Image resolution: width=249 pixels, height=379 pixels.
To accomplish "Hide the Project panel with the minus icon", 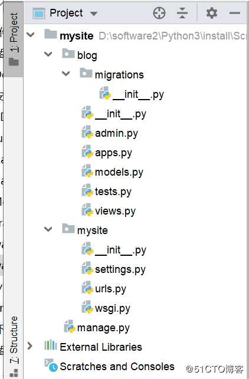I will [x=235, y=13].
